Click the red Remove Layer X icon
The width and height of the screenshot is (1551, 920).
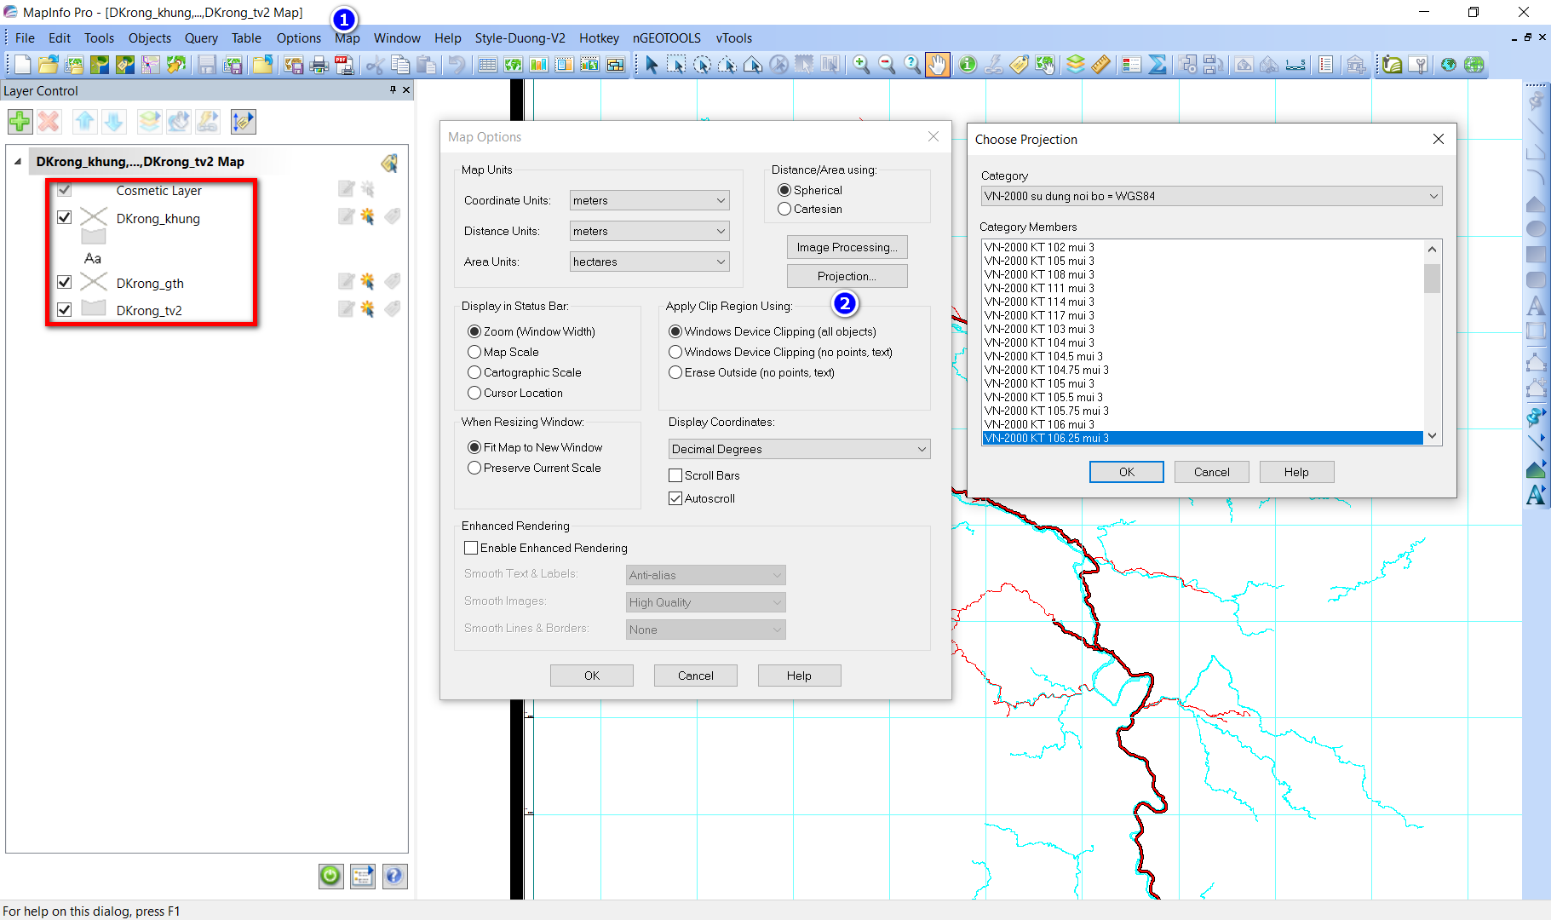pyautogui.click(x=49, y=122)
